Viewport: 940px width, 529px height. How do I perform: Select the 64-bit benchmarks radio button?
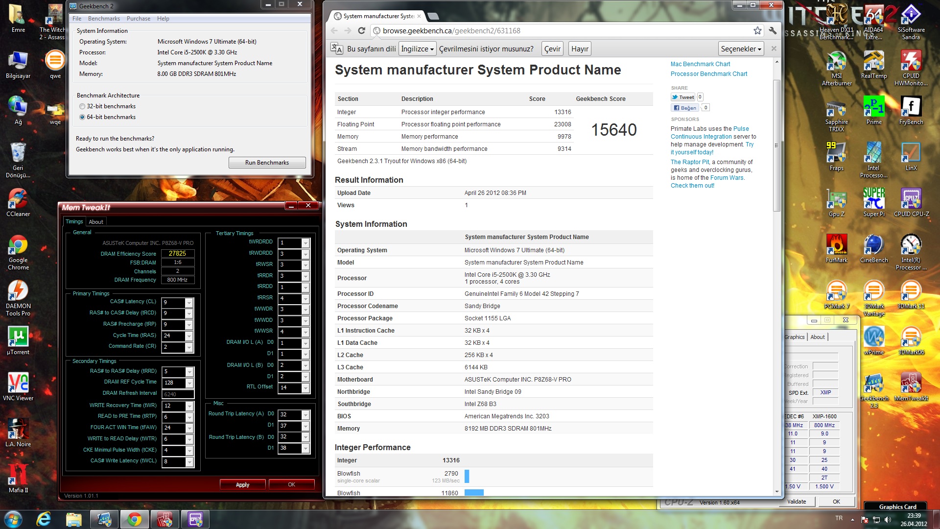coord(82,117)
